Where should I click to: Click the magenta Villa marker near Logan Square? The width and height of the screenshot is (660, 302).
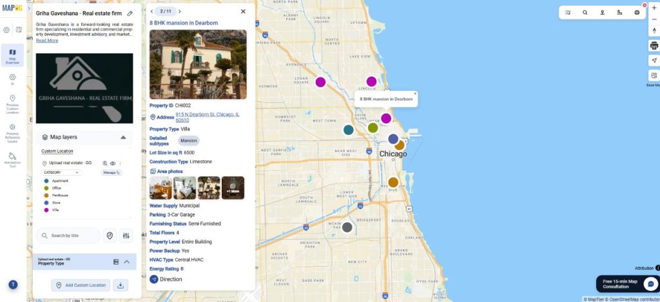pyautogui.click(x=321, y=82)
